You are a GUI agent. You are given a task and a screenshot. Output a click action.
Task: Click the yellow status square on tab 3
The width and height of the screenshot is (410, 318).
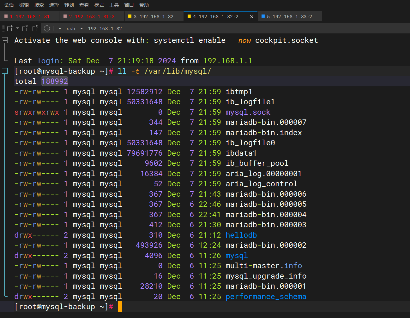(x=130, y=16)
